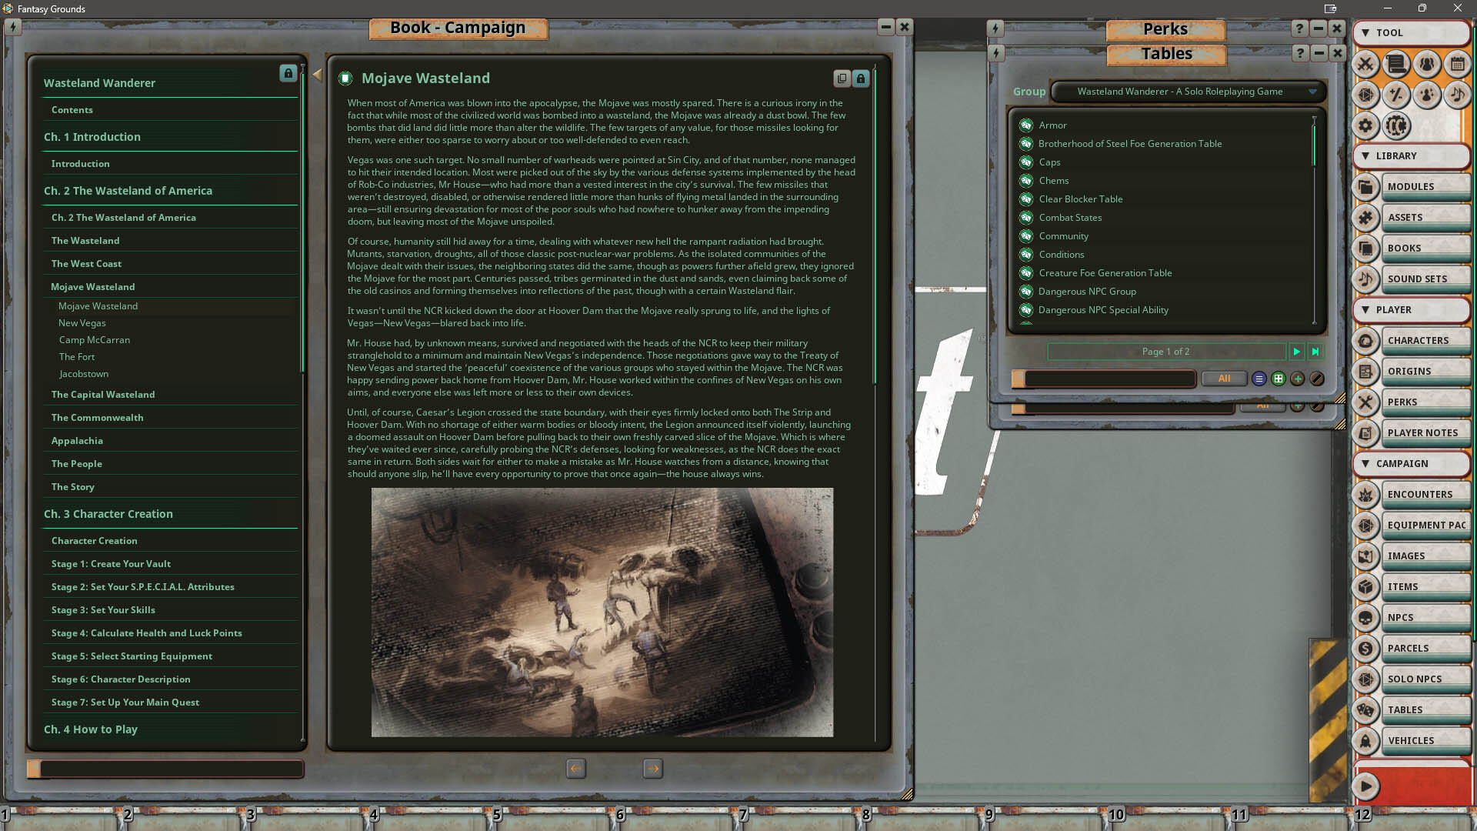The height and width of the screenshot is (831, 1477).
Task: Open the Armor table link icon
Action: pos(1025,125)
